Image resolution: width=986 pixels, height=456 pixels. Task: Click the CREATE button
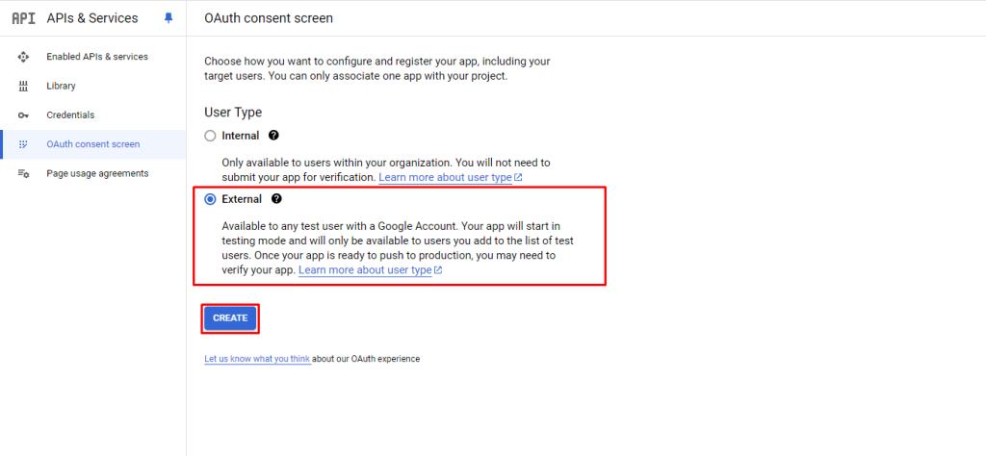[230, 318]
